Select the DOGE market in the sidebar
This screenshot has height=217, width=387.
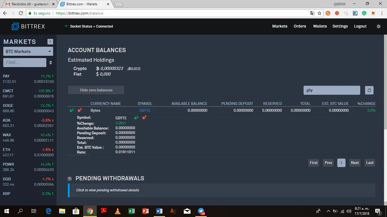pyautogui.click(x=28, y=108)
